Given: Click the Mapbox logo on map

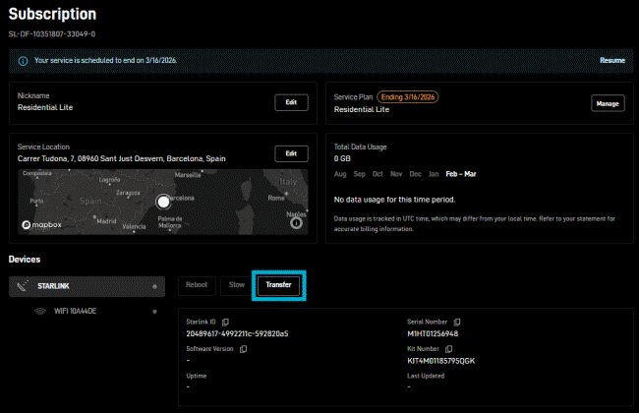Looking at the screenshot, I should 41,225.
